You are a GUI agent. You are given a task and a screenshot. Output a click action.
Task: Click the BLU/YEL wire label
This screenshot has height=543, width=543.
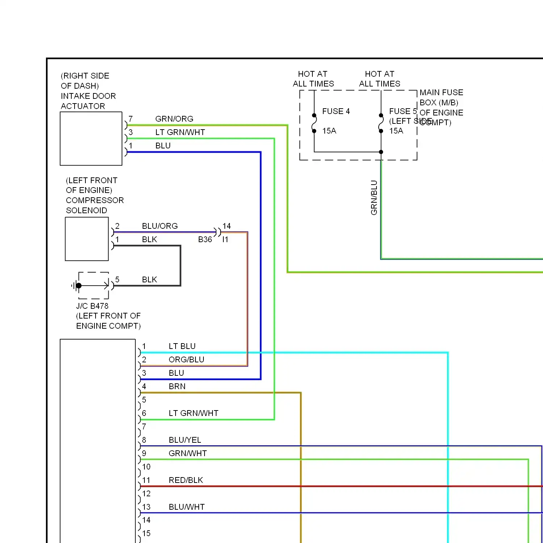pos(185,440)
